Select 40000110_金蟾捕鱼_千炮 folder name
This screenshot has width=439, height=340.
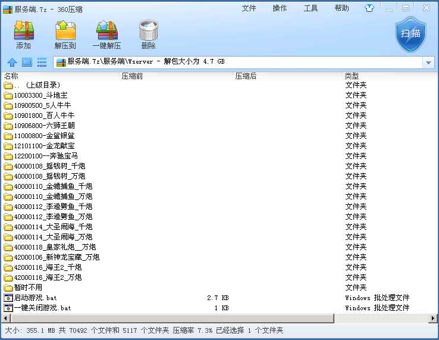53,186
